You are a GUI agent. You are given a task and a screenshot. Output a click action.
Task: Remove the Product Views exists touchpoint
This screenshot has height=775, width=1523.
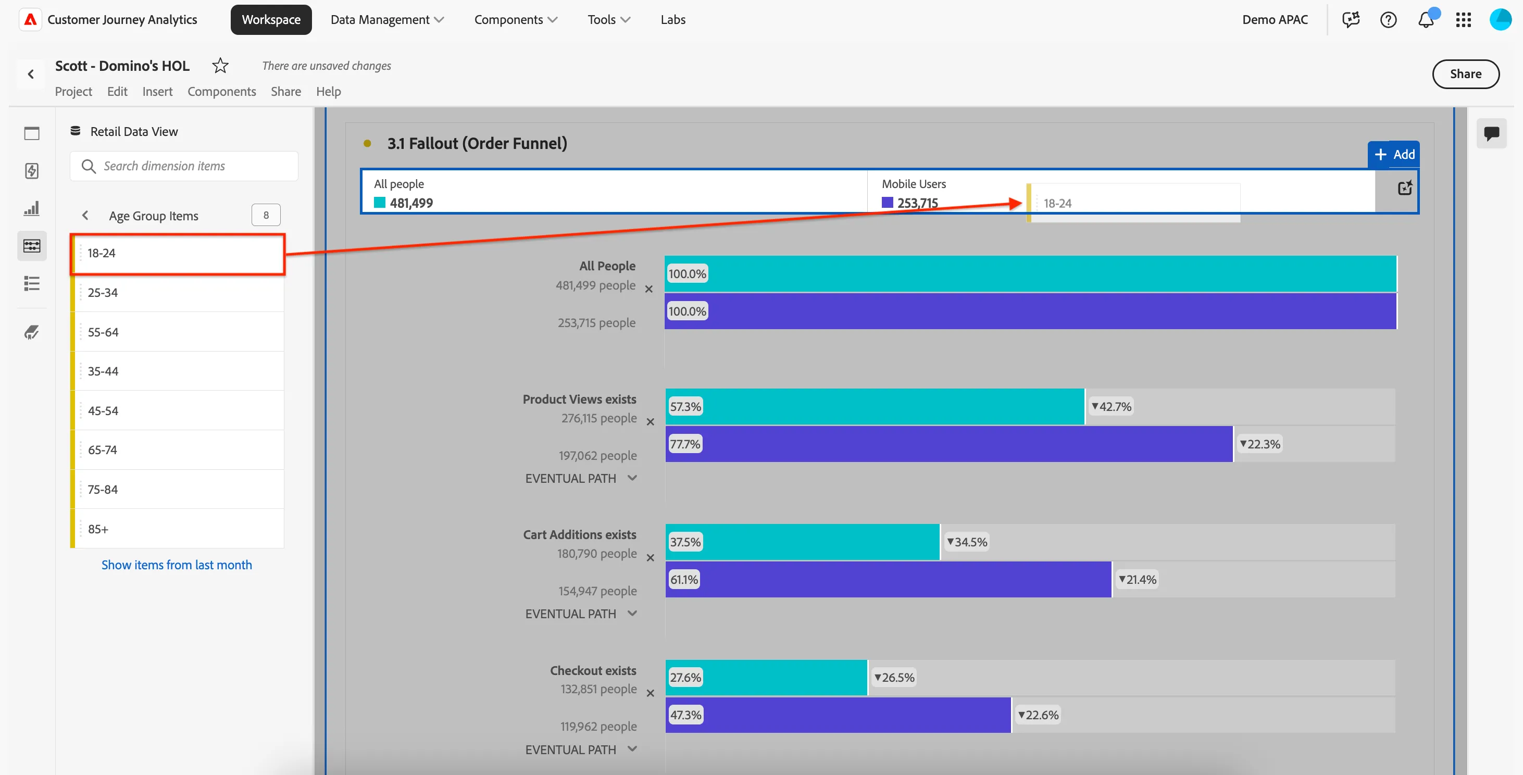tap(651, 422)
